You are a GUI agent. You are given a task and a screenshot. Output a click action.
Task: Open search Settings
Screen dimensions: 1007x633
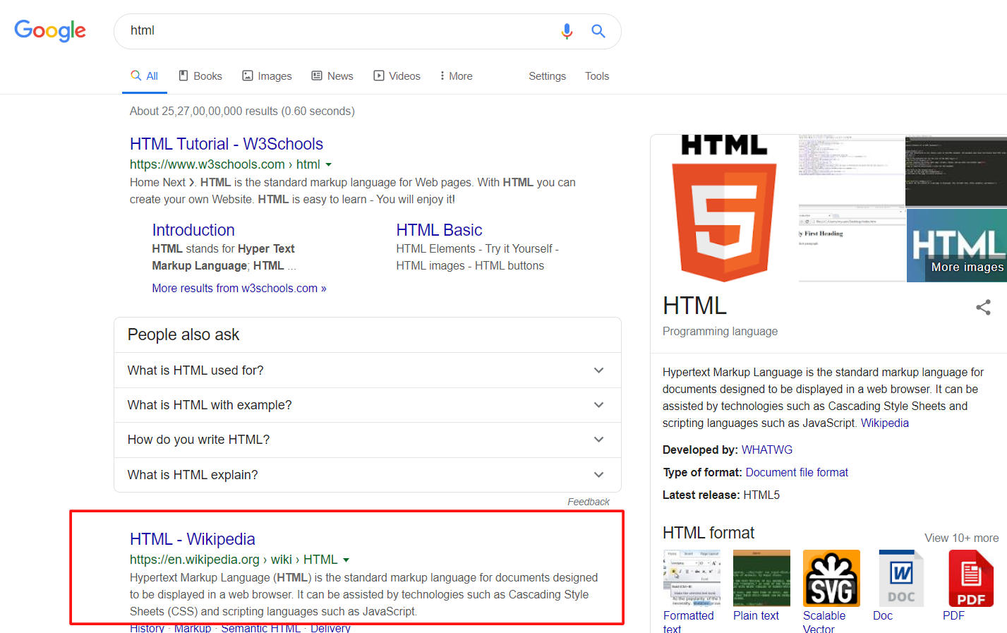[x=547, y=76]
